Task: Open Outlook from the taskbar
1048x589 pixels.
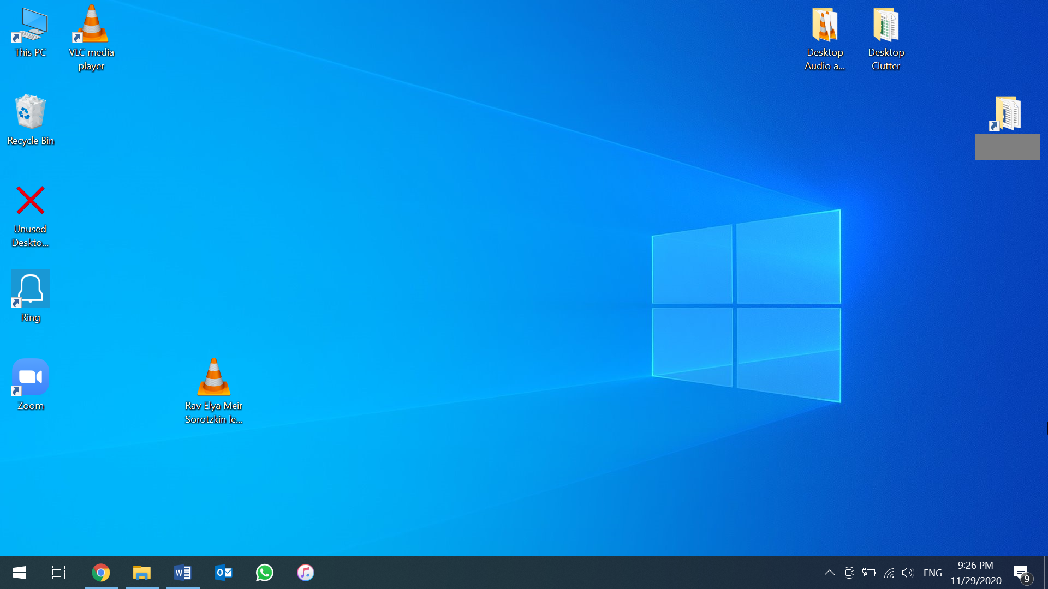Action: (223, 573)
